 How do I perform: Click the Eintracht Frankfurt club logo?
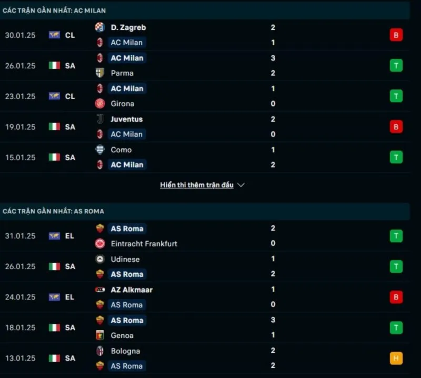[101, 244]
